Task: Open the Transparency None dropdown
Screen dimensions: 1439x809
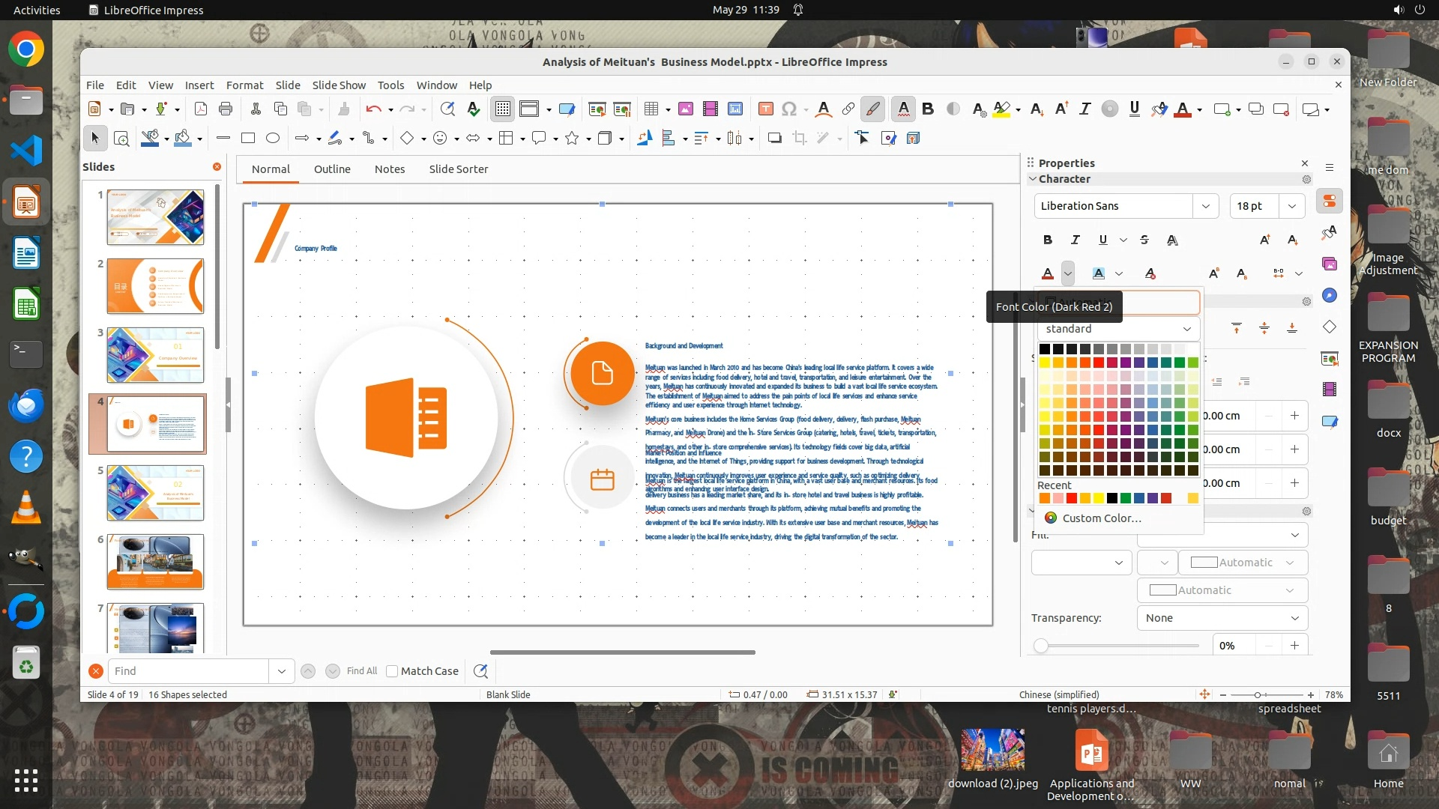Action: click(1222, 618)
